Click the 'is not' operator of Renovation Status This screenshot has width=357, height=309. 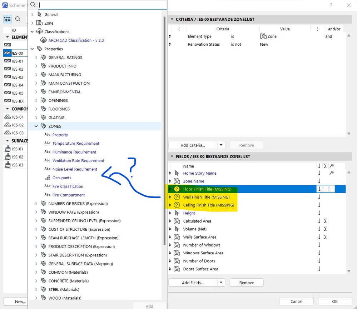click(236, 44)
